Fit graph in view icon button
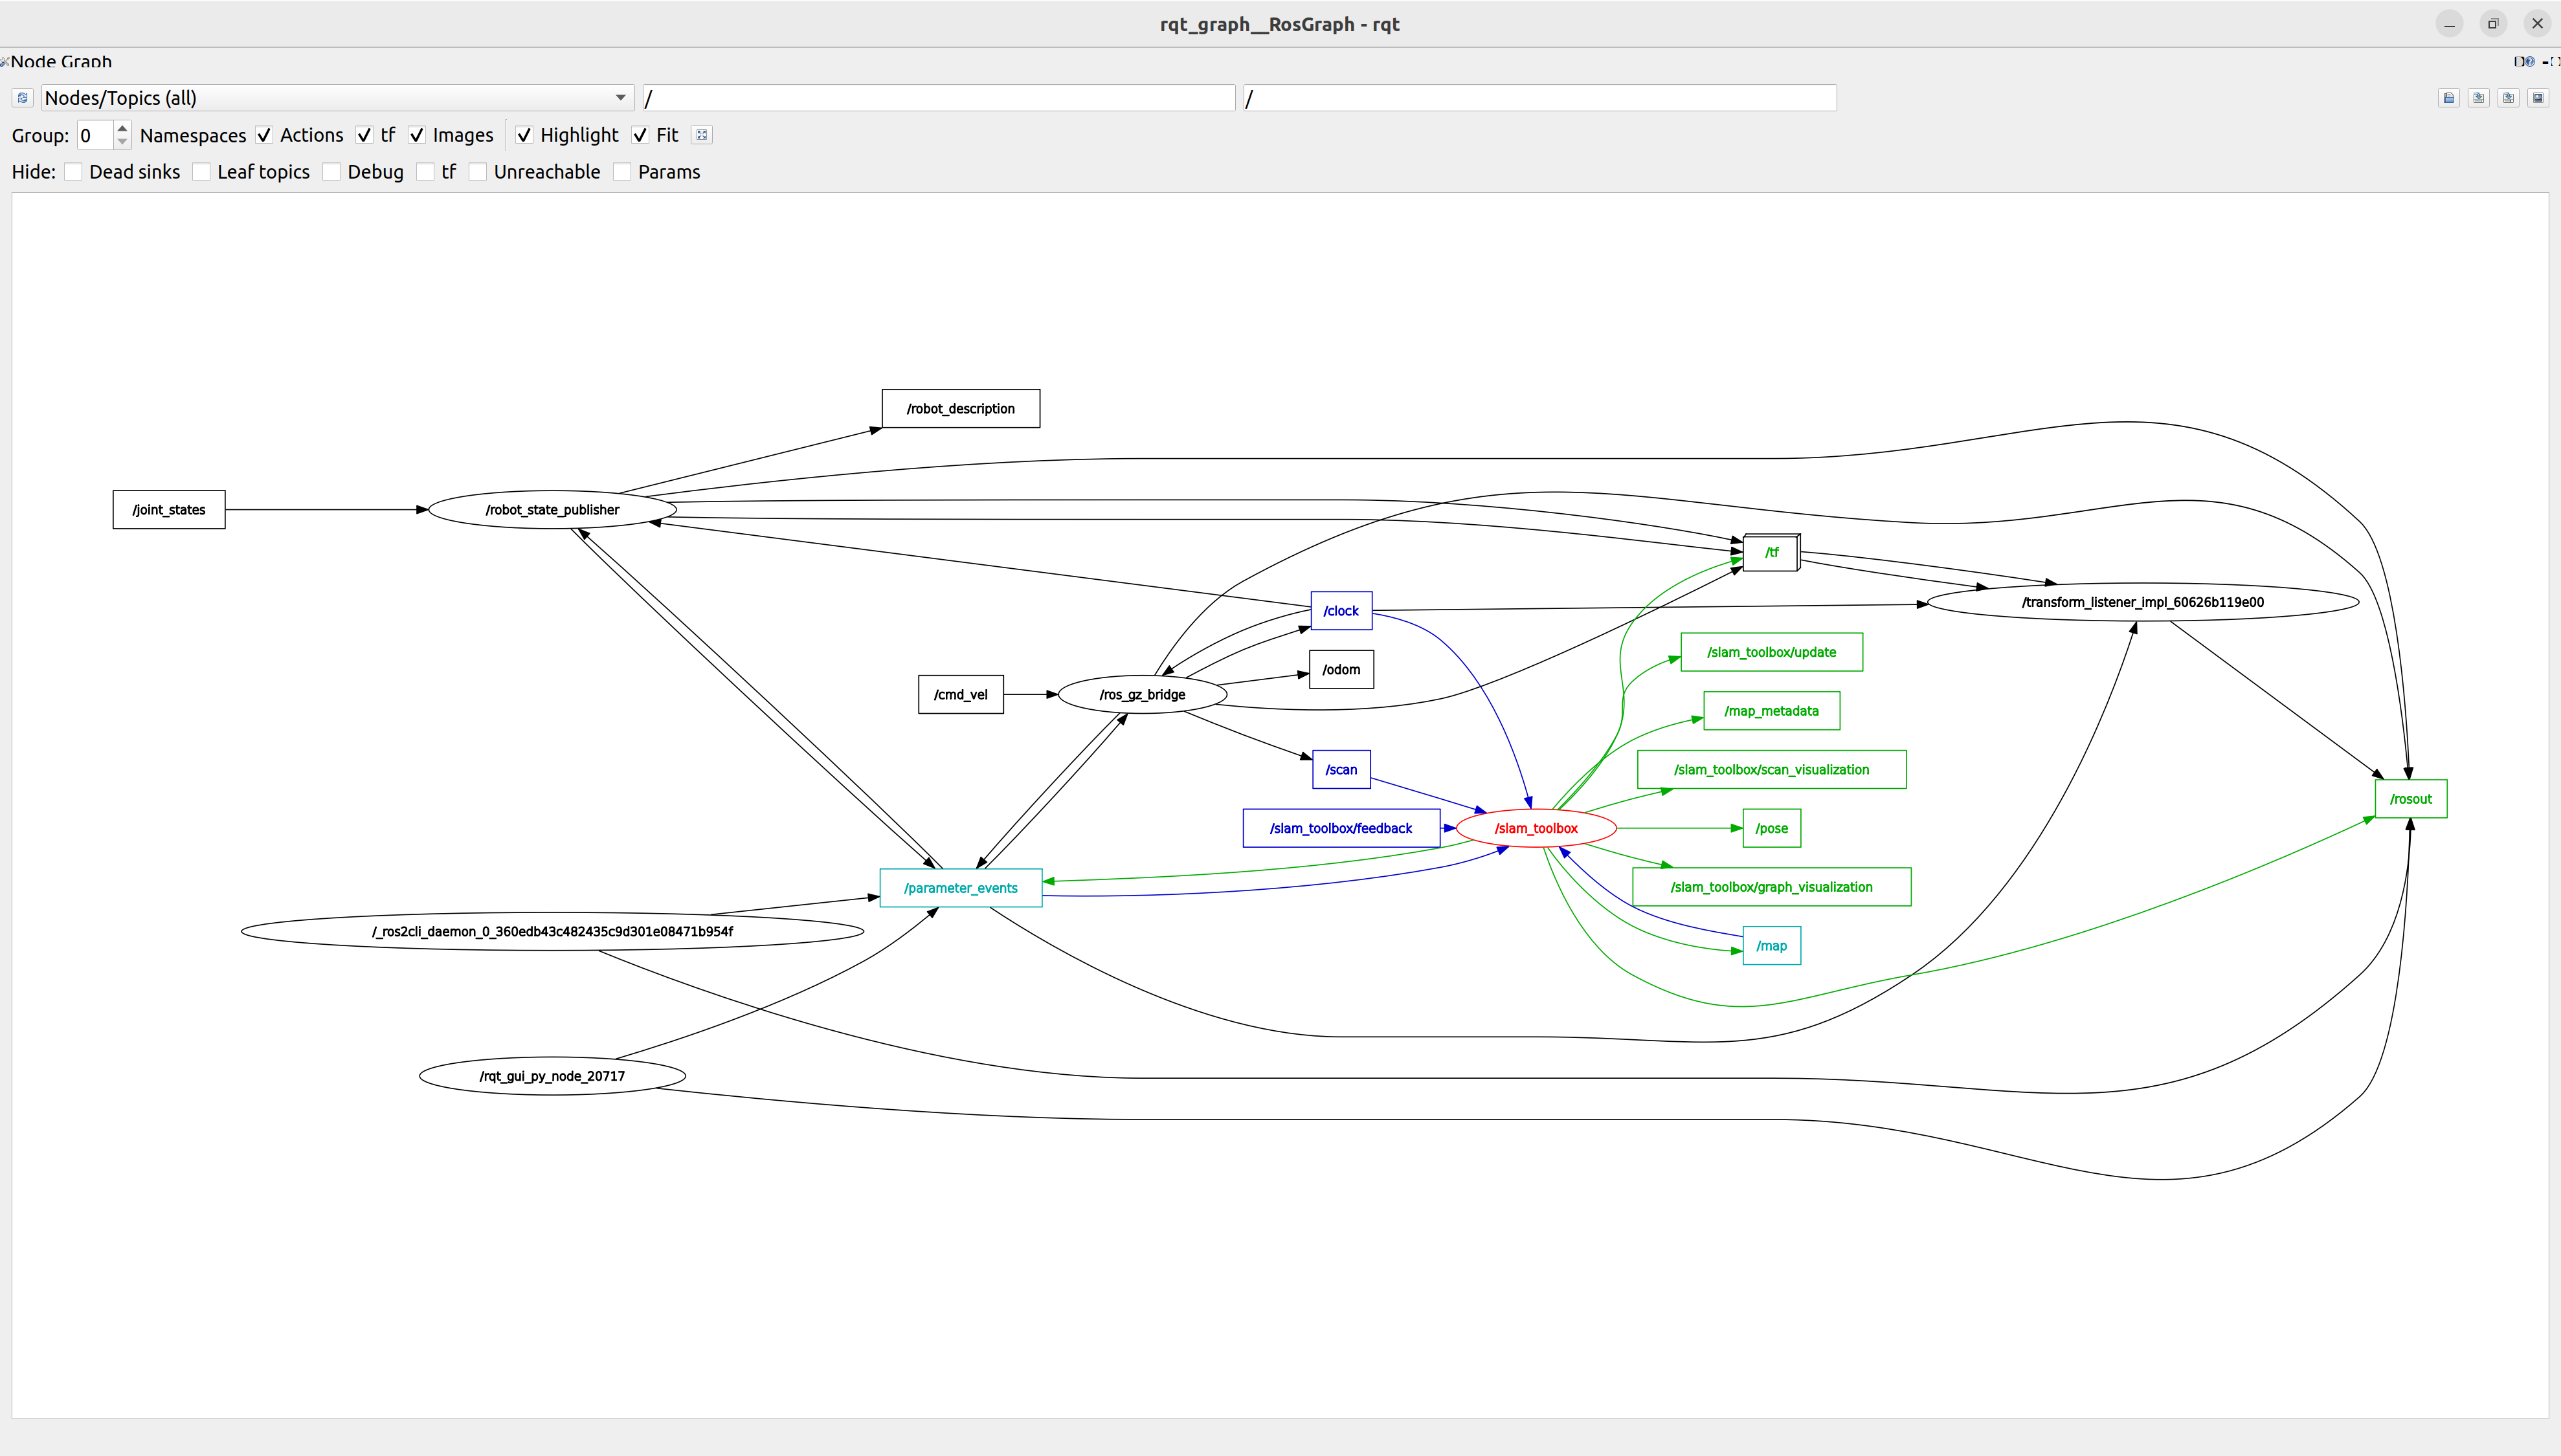The height and width of the screenshot is (1456, 2561). coord(702,135)
